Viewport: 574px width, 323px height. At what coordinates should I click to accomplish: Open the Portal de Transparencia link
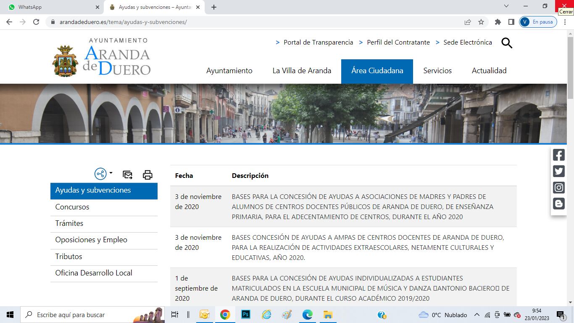(318, 42)
